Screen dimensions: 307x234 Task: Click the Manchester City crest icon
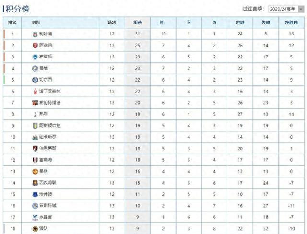[35, 69]
